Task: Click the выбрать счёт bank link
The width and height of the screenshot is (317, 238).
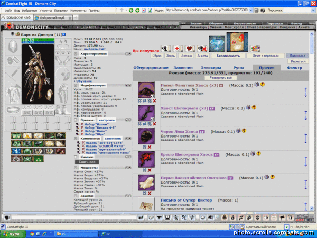Action: pyautogui.click(x=95, y=49)
